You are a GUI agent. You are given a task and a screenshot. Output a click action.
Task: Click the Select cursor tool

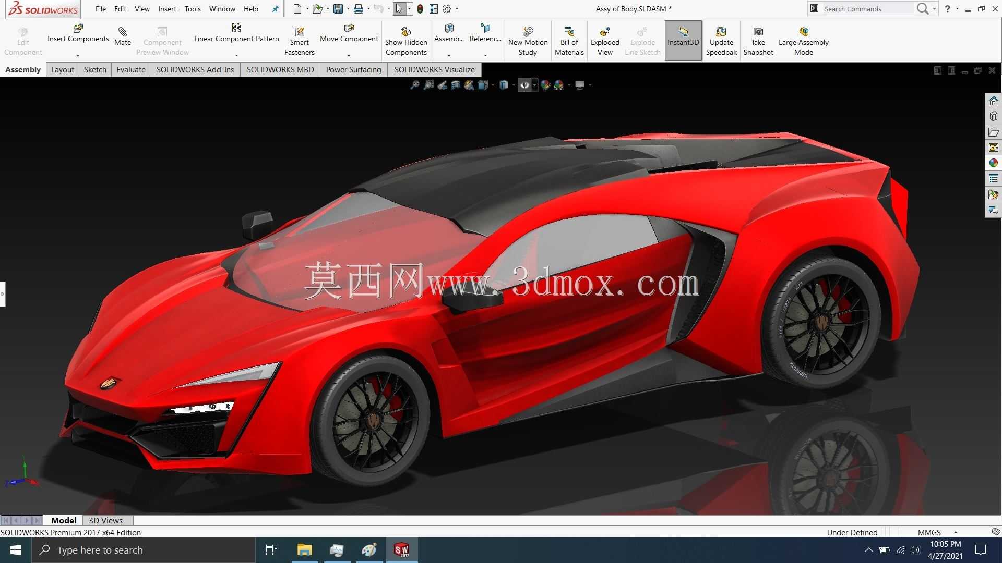[399, 9]
